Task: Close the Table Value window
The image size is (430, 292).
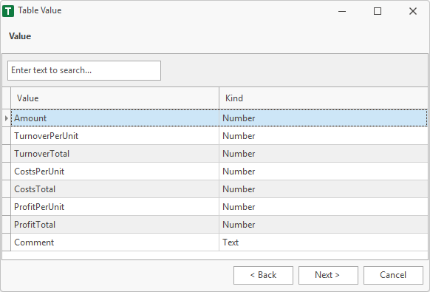Action: pos(413,11)
